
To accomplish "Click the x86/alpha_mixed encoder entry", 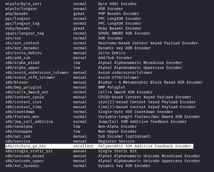I will (x=22, y=63).
